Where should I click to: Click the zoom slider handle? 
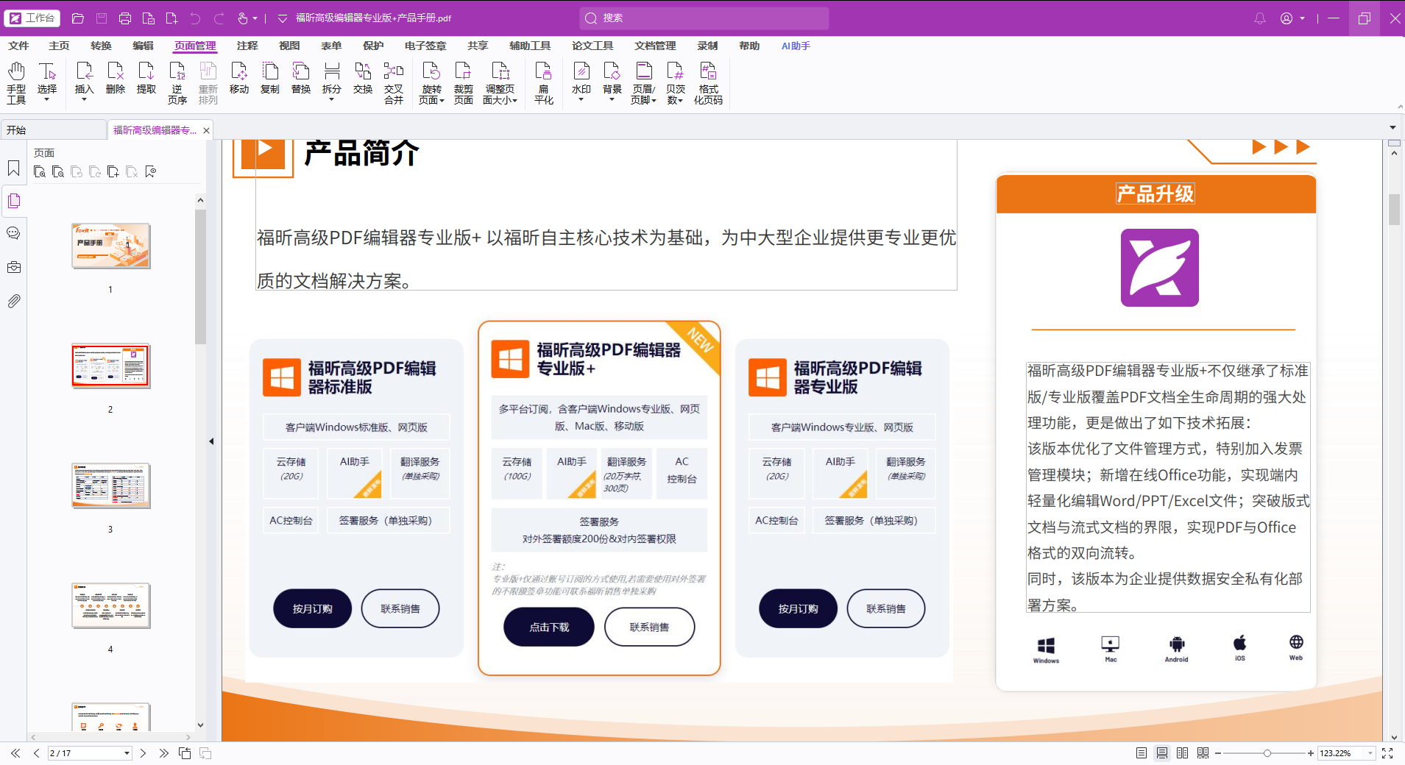coord(1267,753)
